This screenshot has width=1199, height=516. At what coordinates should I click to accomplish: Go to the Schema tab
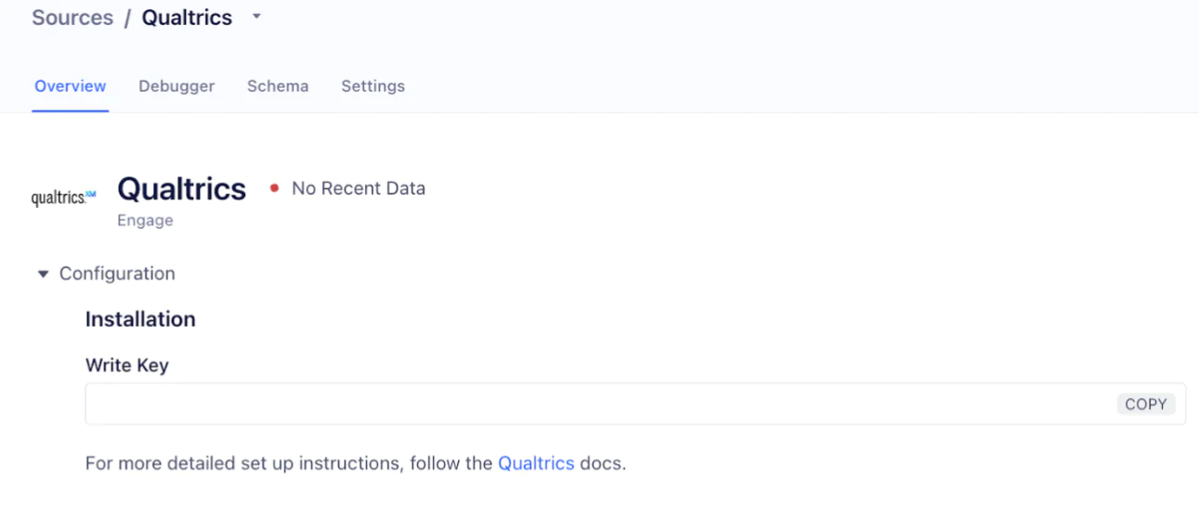[x=278, y=86]
